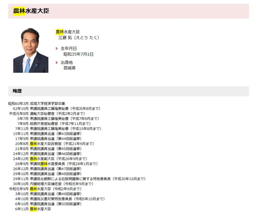Screen dimensions: 258x216
Task: Click the 第50回総選挙 row
Action: tap(48, 204)
